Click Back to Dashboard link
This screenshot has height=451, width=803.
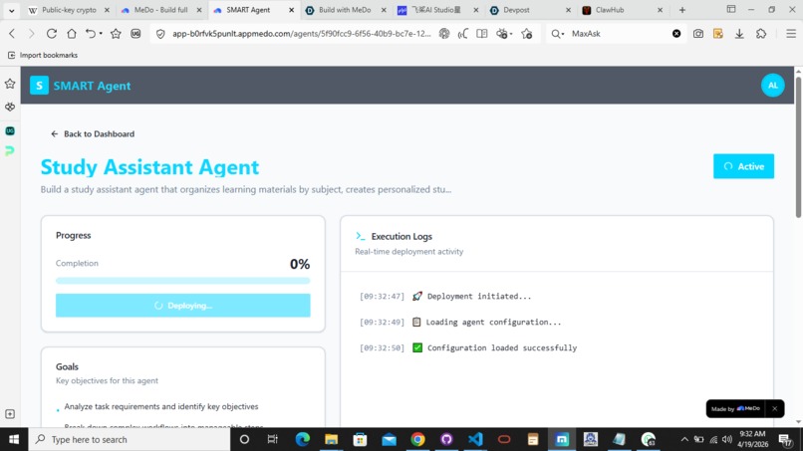tap(93, 134)
